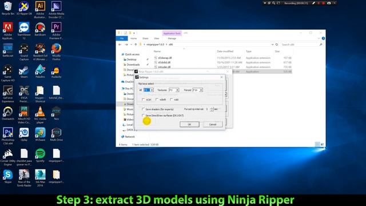Expand address bar history dropdown
Viewport: 366px width, 206px height.
(272, 45)
